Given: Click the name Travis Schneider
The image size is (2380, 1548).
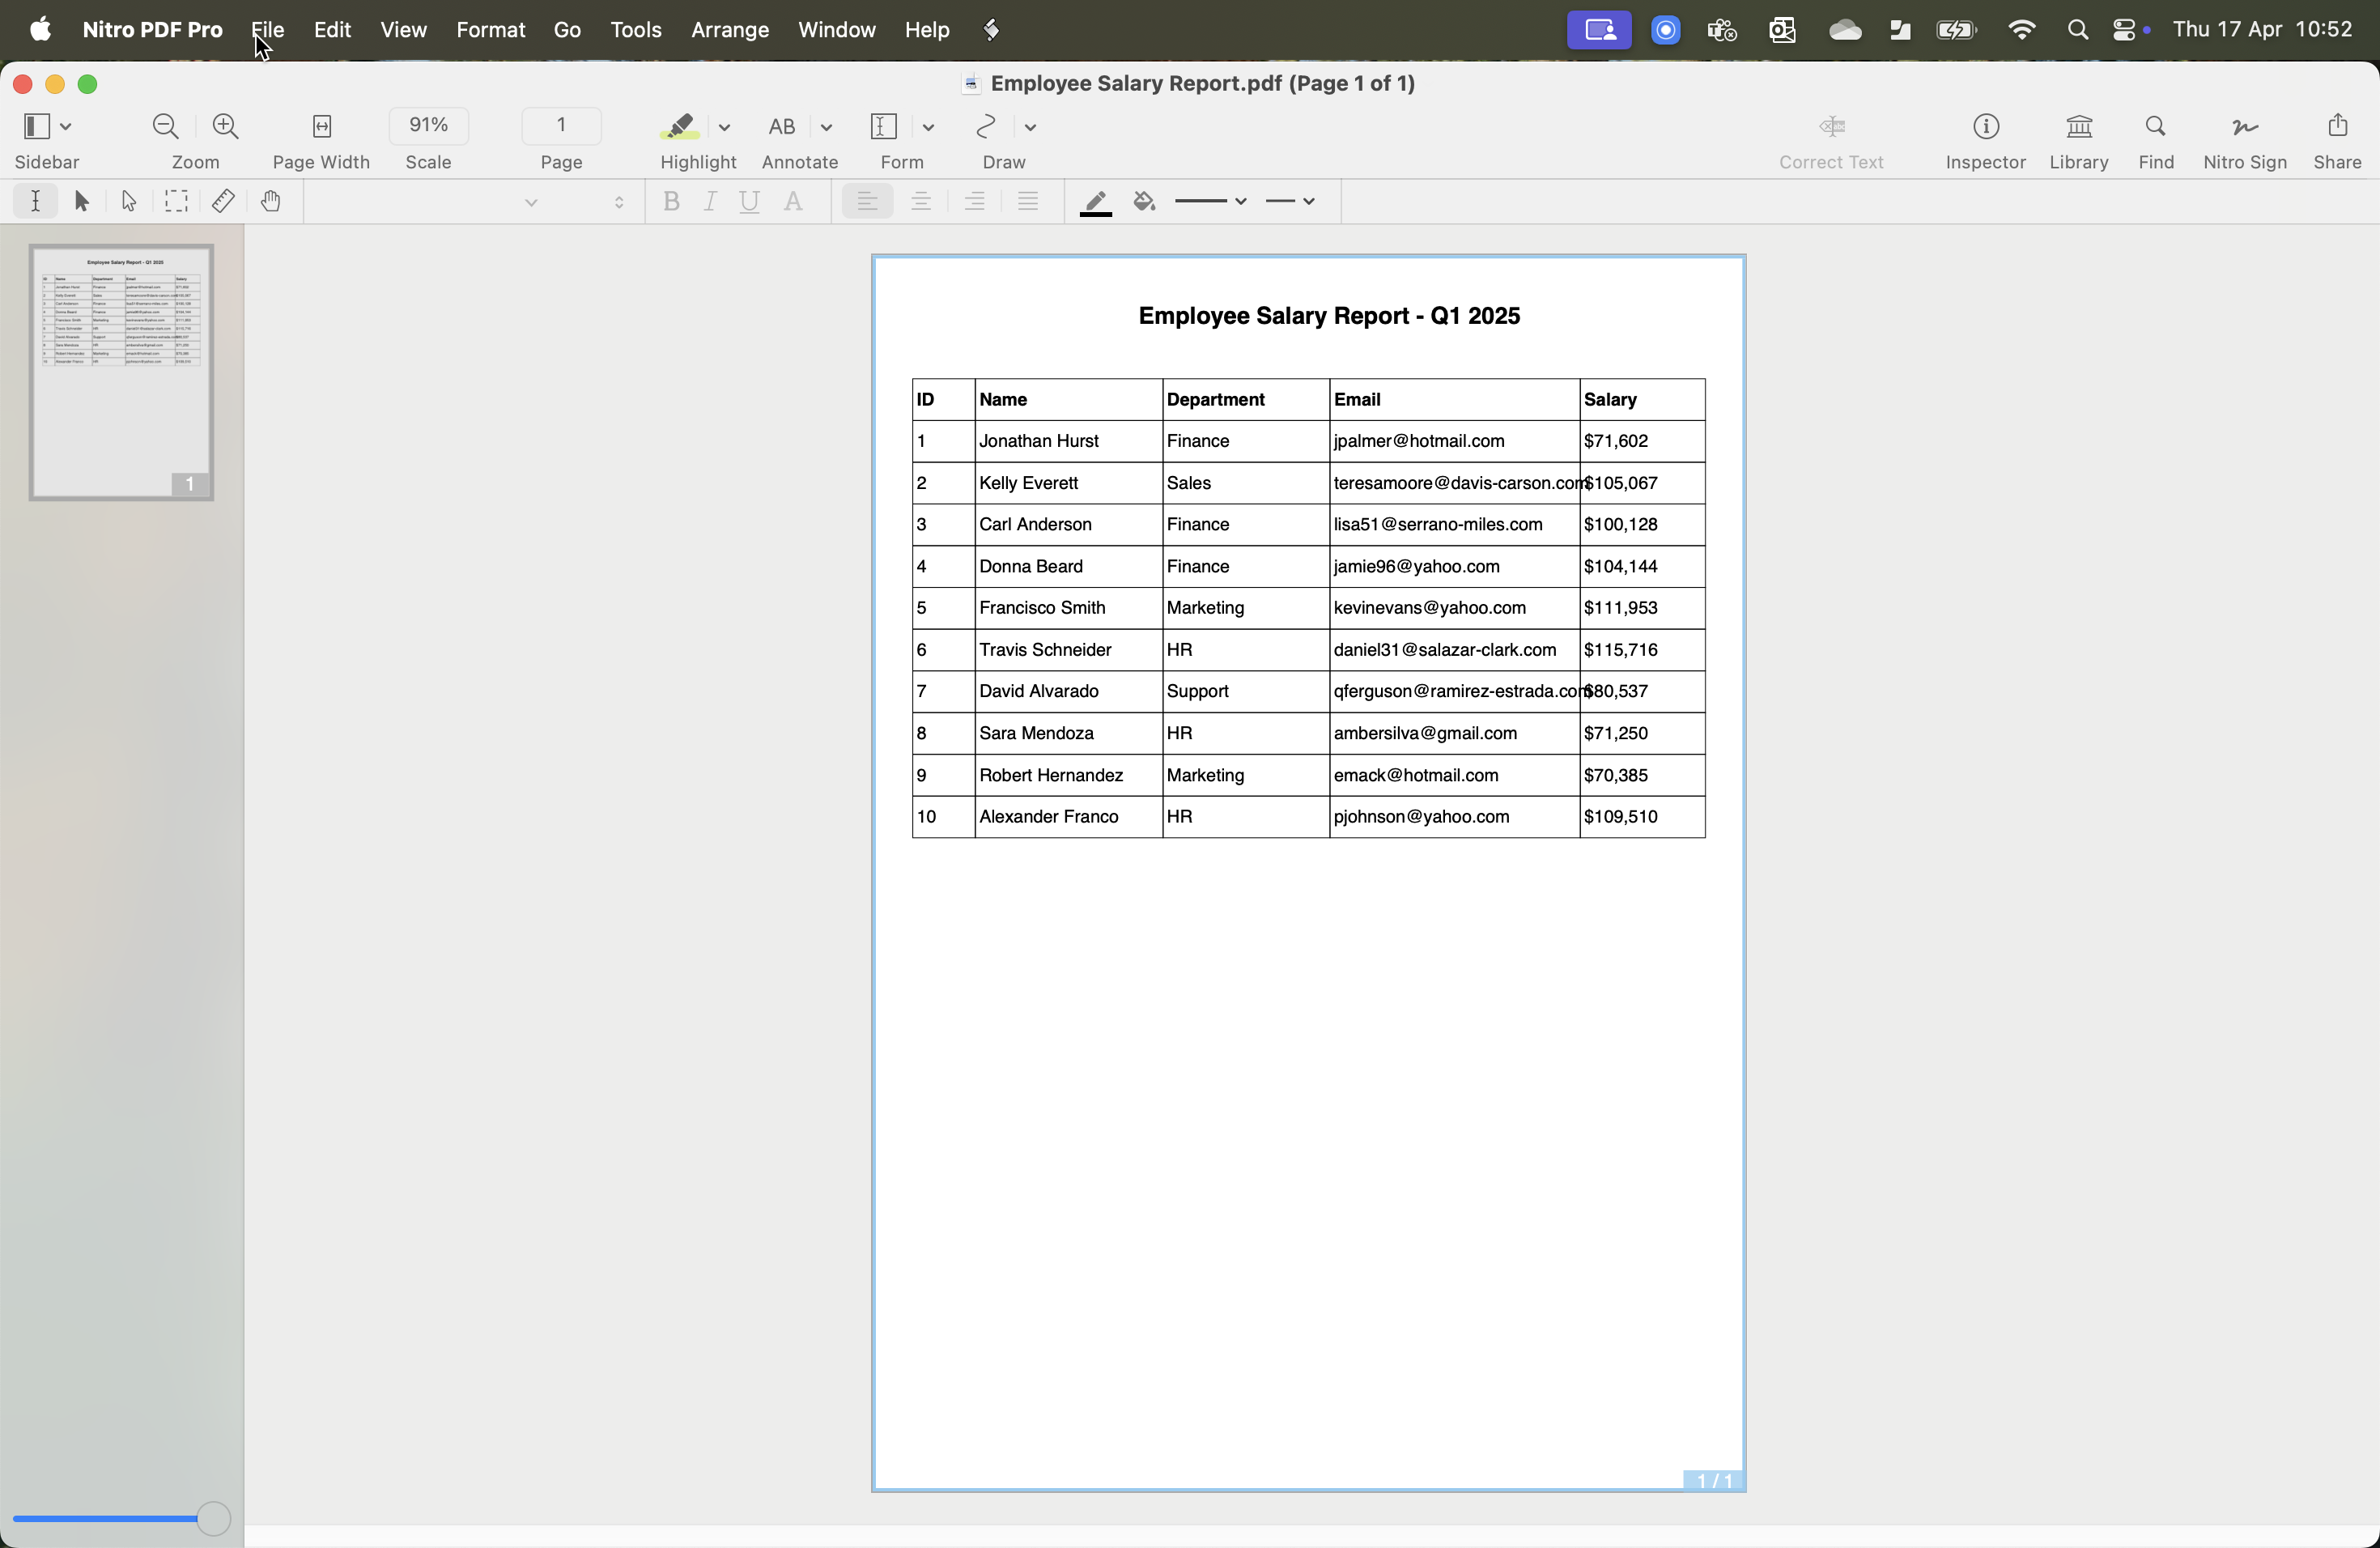Looking at the screenshot, I should [1045, 650].
